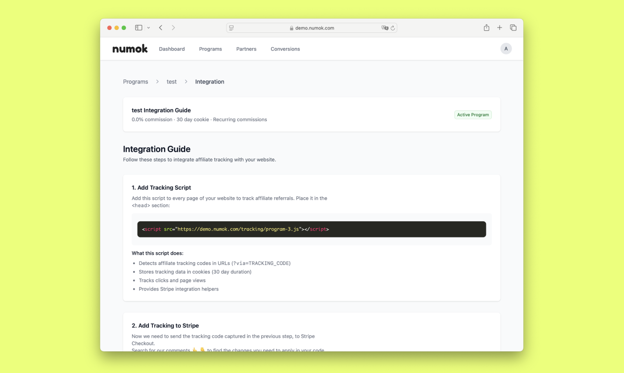
Task: Click the tracking script code block
Action: [x=312, y=229]
